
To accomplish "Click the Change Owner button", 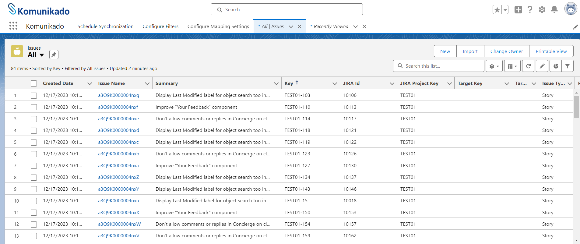I will click(507, 51).
